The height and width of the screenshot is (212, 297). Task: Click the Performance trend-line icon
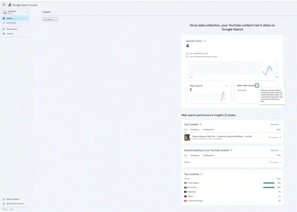[x=4, y=23]
